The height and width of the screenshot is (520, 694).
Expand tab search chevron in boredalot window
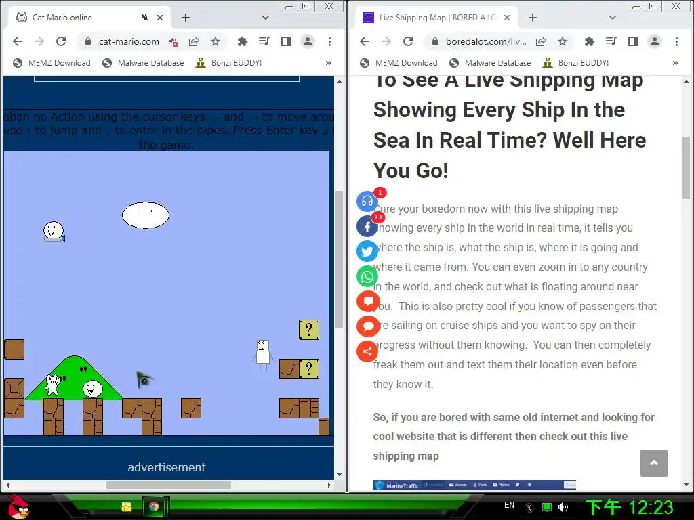613,17
